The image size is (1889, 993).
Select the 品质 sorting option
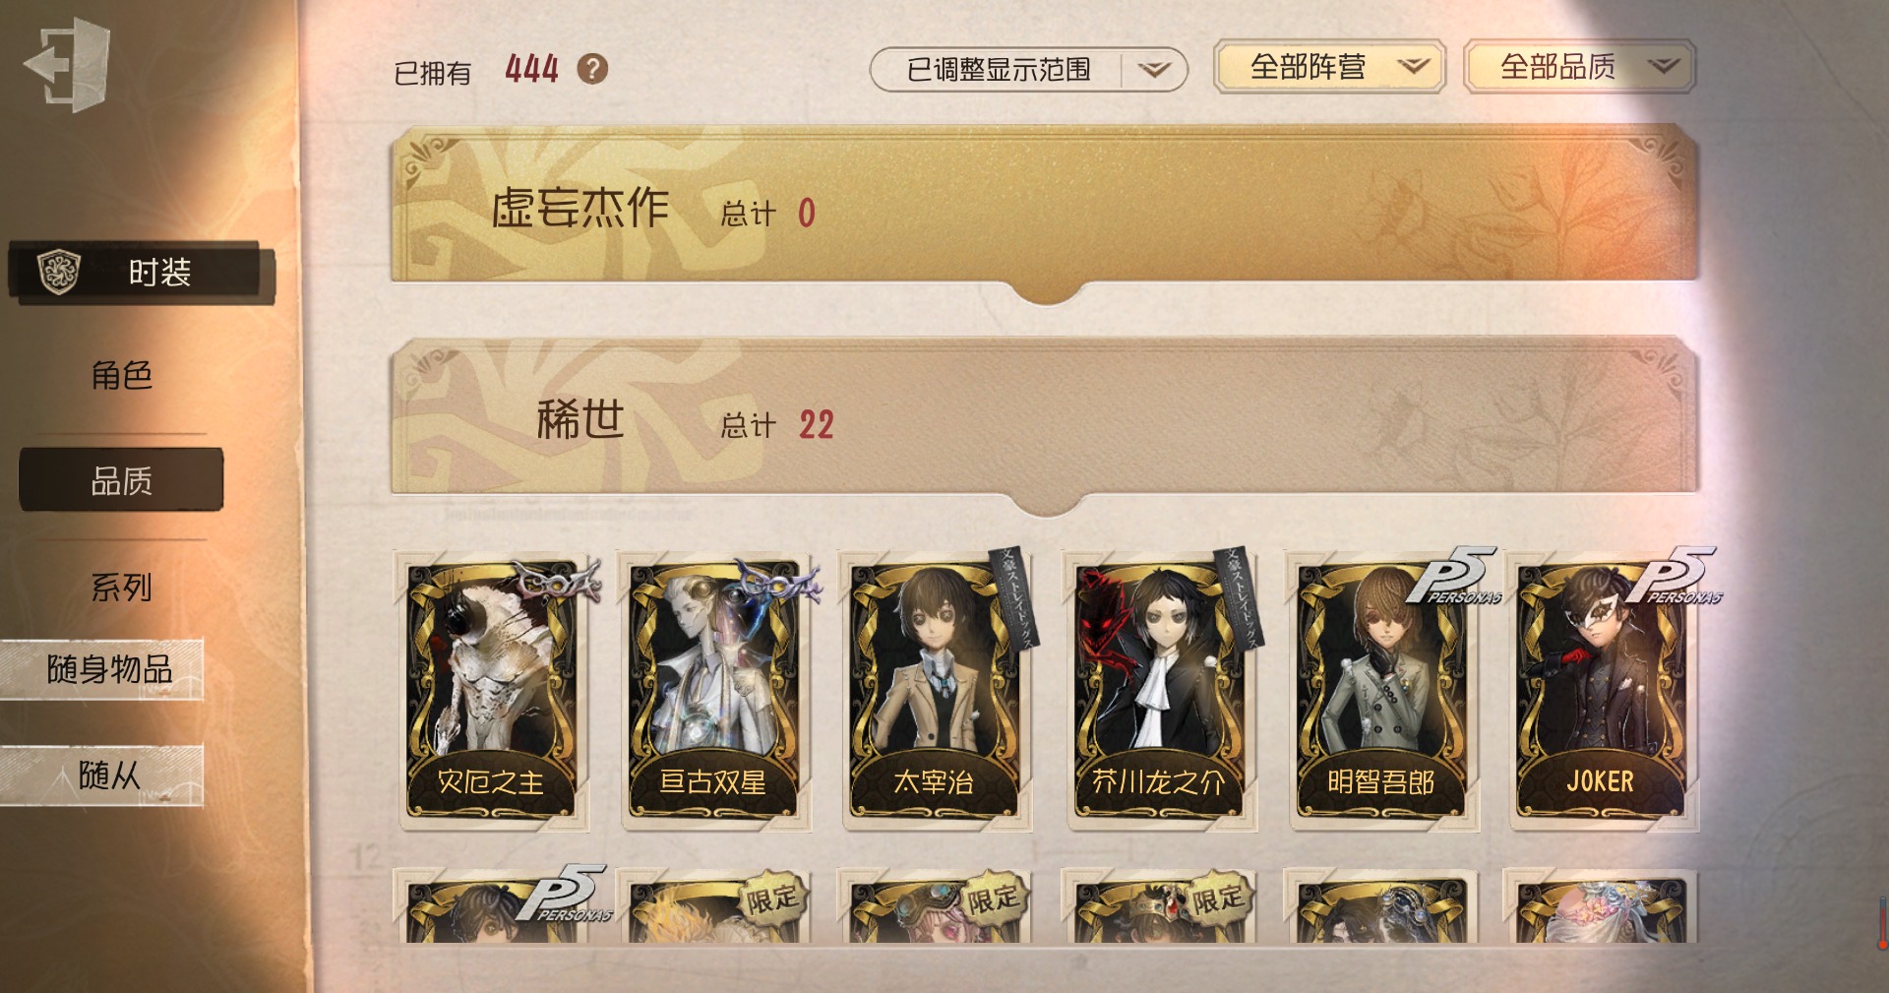[x=121, y=480]
